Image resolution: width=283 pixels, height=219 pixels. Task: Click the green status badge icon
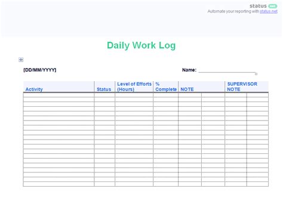(273, 6)
